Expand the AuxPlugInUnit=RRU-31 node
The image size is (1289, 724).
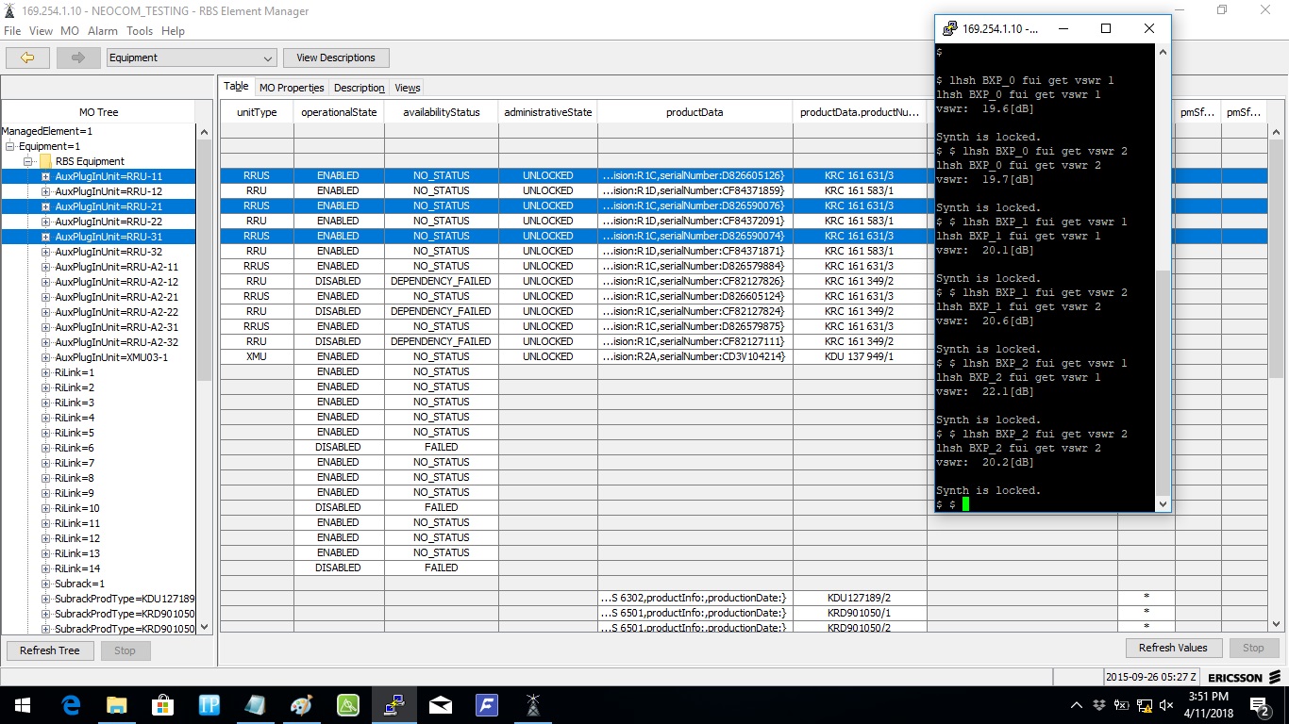[x=45, y=237]
